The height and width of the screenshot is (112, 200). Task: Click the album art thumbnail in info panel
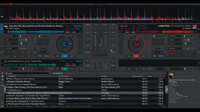click(172, 75)
